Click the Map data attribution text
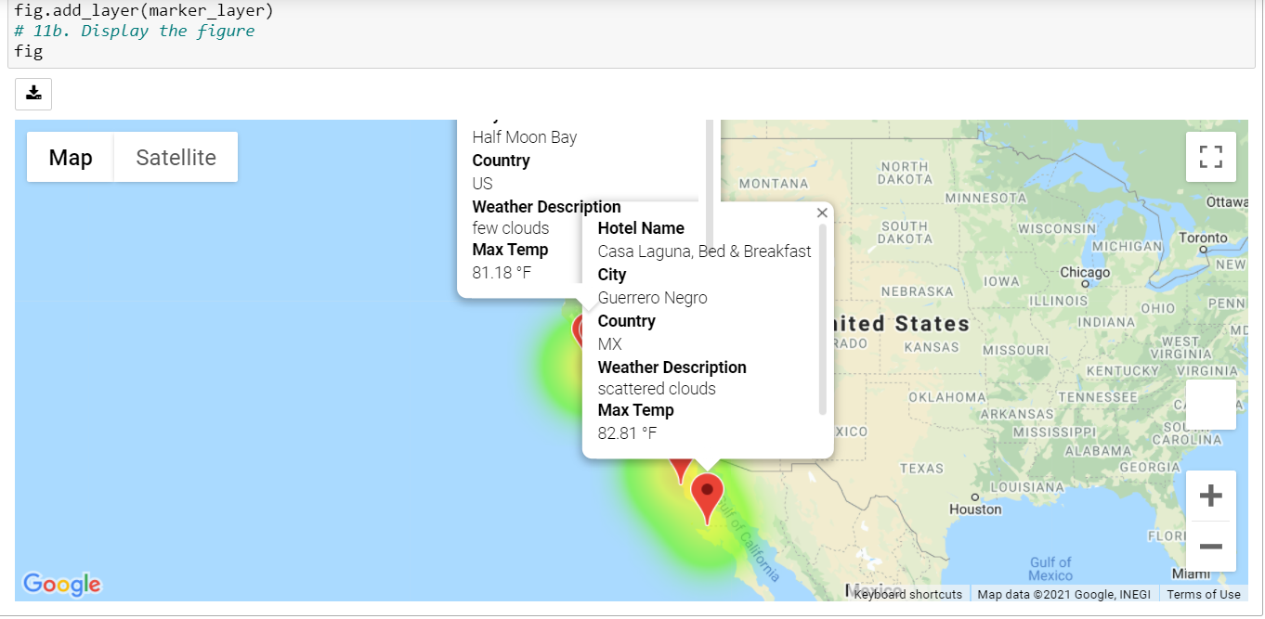Image resolution: width=1265 pixels, height=619 pixels. [x=1063, y=594]
